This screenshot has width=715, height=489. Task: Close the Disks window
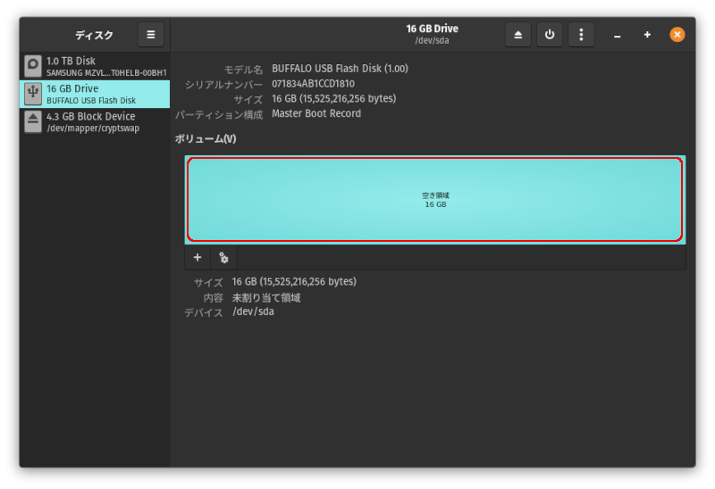[x=677, y=35]
